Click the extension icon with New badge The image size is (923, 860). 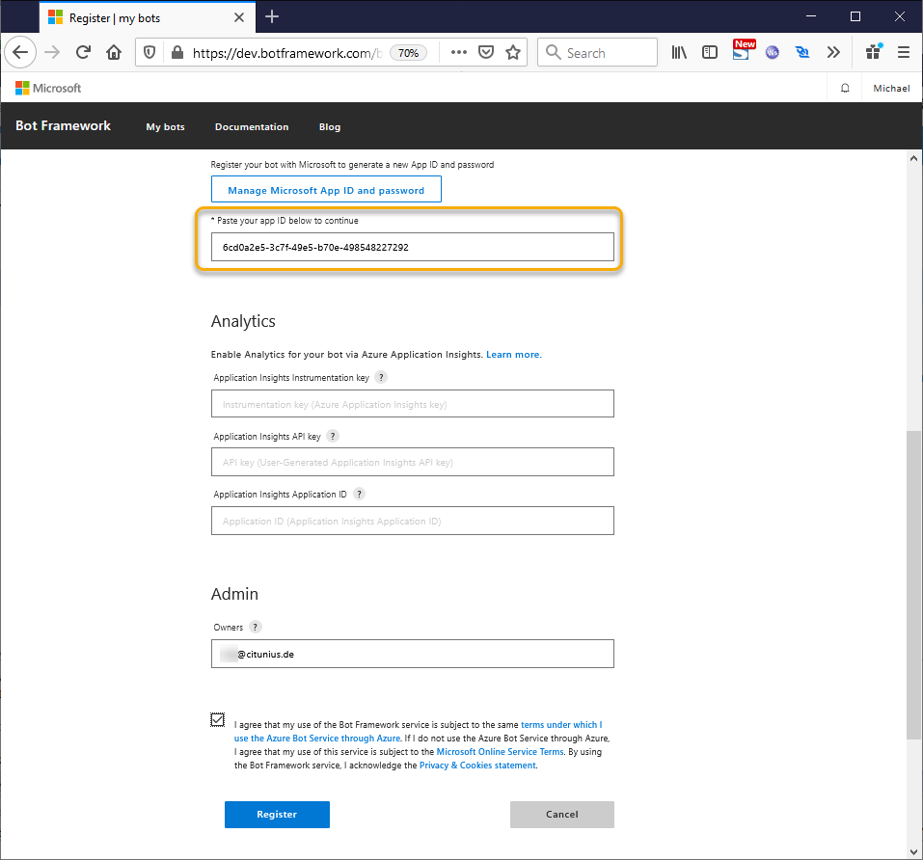pyautogui.click(x=743, y=50)
